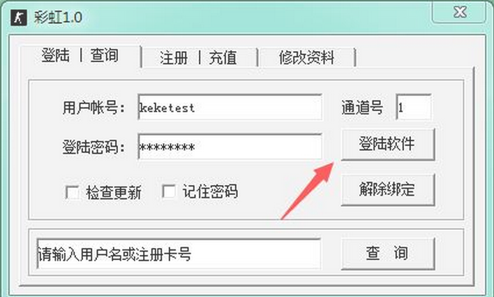Click the 彩虹1.0 title bar text
Screen dimensions: 494x297
59,17
